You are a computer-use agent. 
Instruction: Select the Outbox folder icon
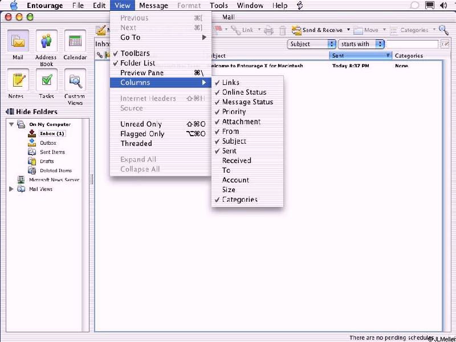pyautogui.click(x=32, y=143)
